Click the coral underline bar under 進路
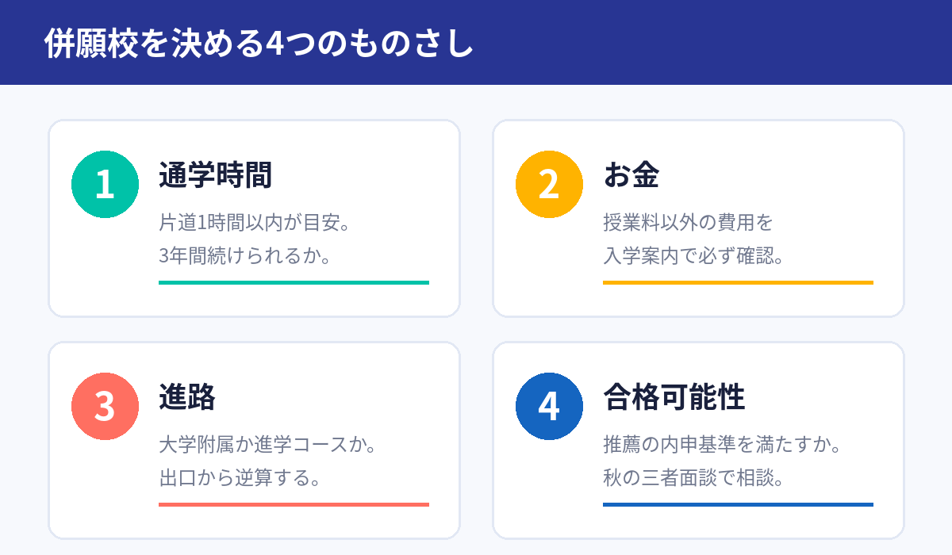 tap(294, 504)
